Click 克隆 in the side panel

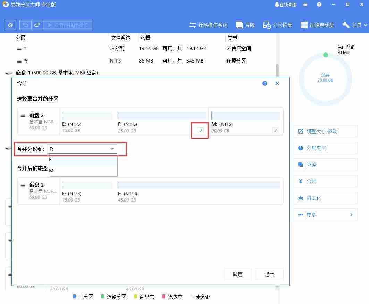(x=326, y=165)
